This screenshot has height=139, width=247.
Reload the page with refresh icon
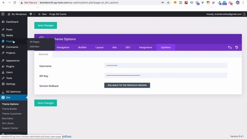click(15, 3)
